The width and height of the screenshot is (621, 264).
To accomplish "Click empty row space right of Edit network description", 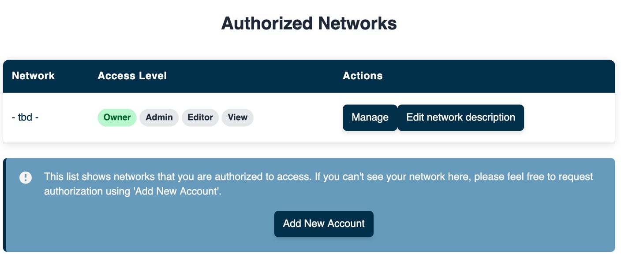I will tap(569, 117).
